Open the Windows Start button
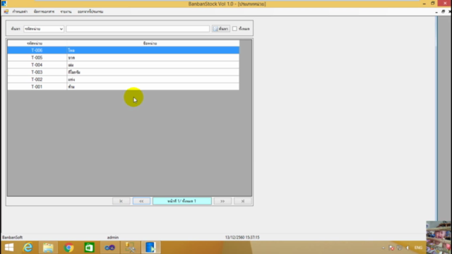The image size is (452, 254). click(x=9, y=248)
